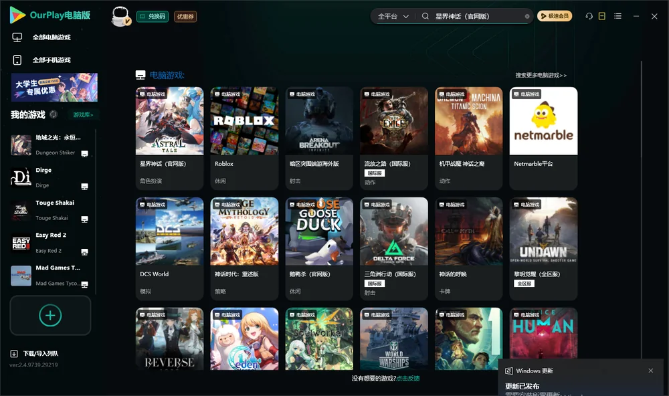669x396 pixels.
Task: Click the feedback link at bottom
Action: click(408, 378)
